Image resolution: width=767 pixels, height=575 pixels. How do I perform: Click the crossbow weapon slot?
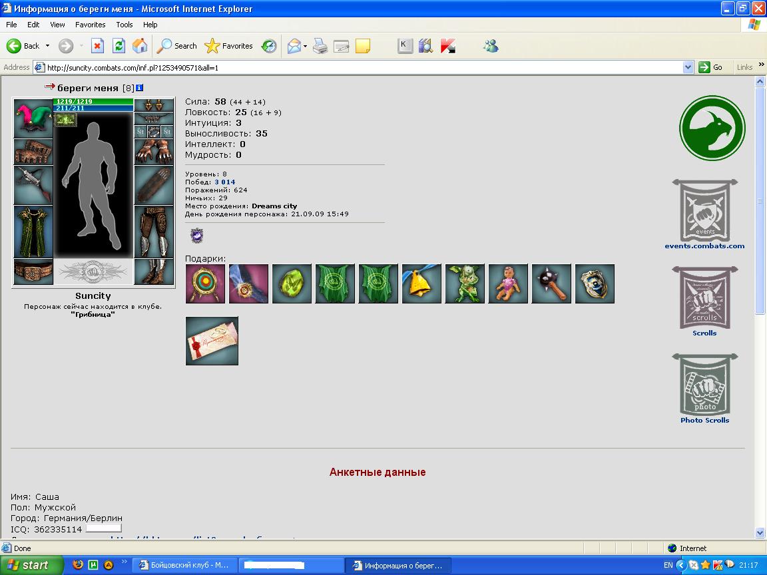click(x=33, y=185)
